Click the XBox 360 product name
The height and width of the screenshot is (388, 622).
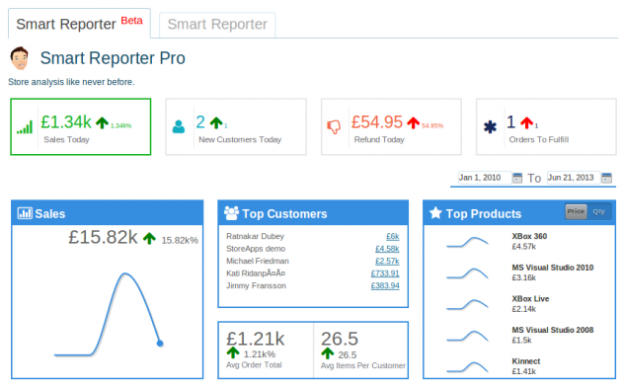coord(529,236)
